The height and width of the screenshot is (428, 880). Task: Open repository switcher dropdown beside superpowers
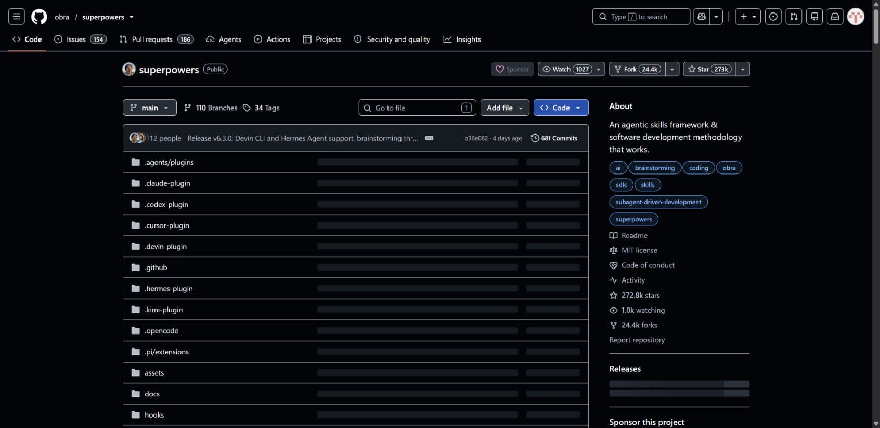(x=132, y=17)
